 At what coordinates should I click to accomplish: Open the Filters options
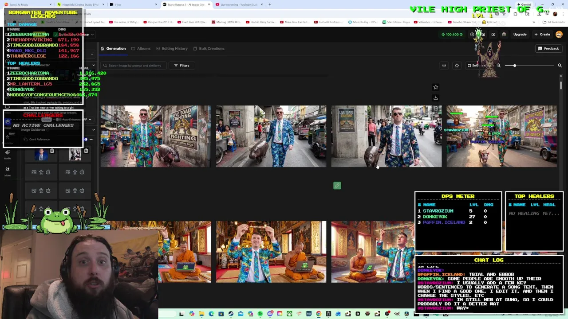click(181, 66)
